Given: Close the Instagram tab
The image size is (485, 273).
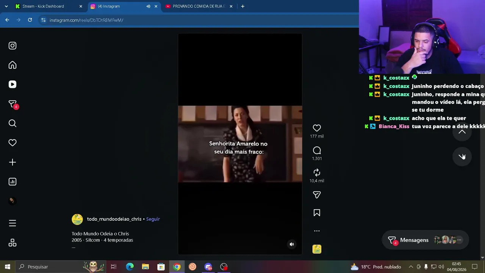Looking at the screenshot, I should coord(156,6).
